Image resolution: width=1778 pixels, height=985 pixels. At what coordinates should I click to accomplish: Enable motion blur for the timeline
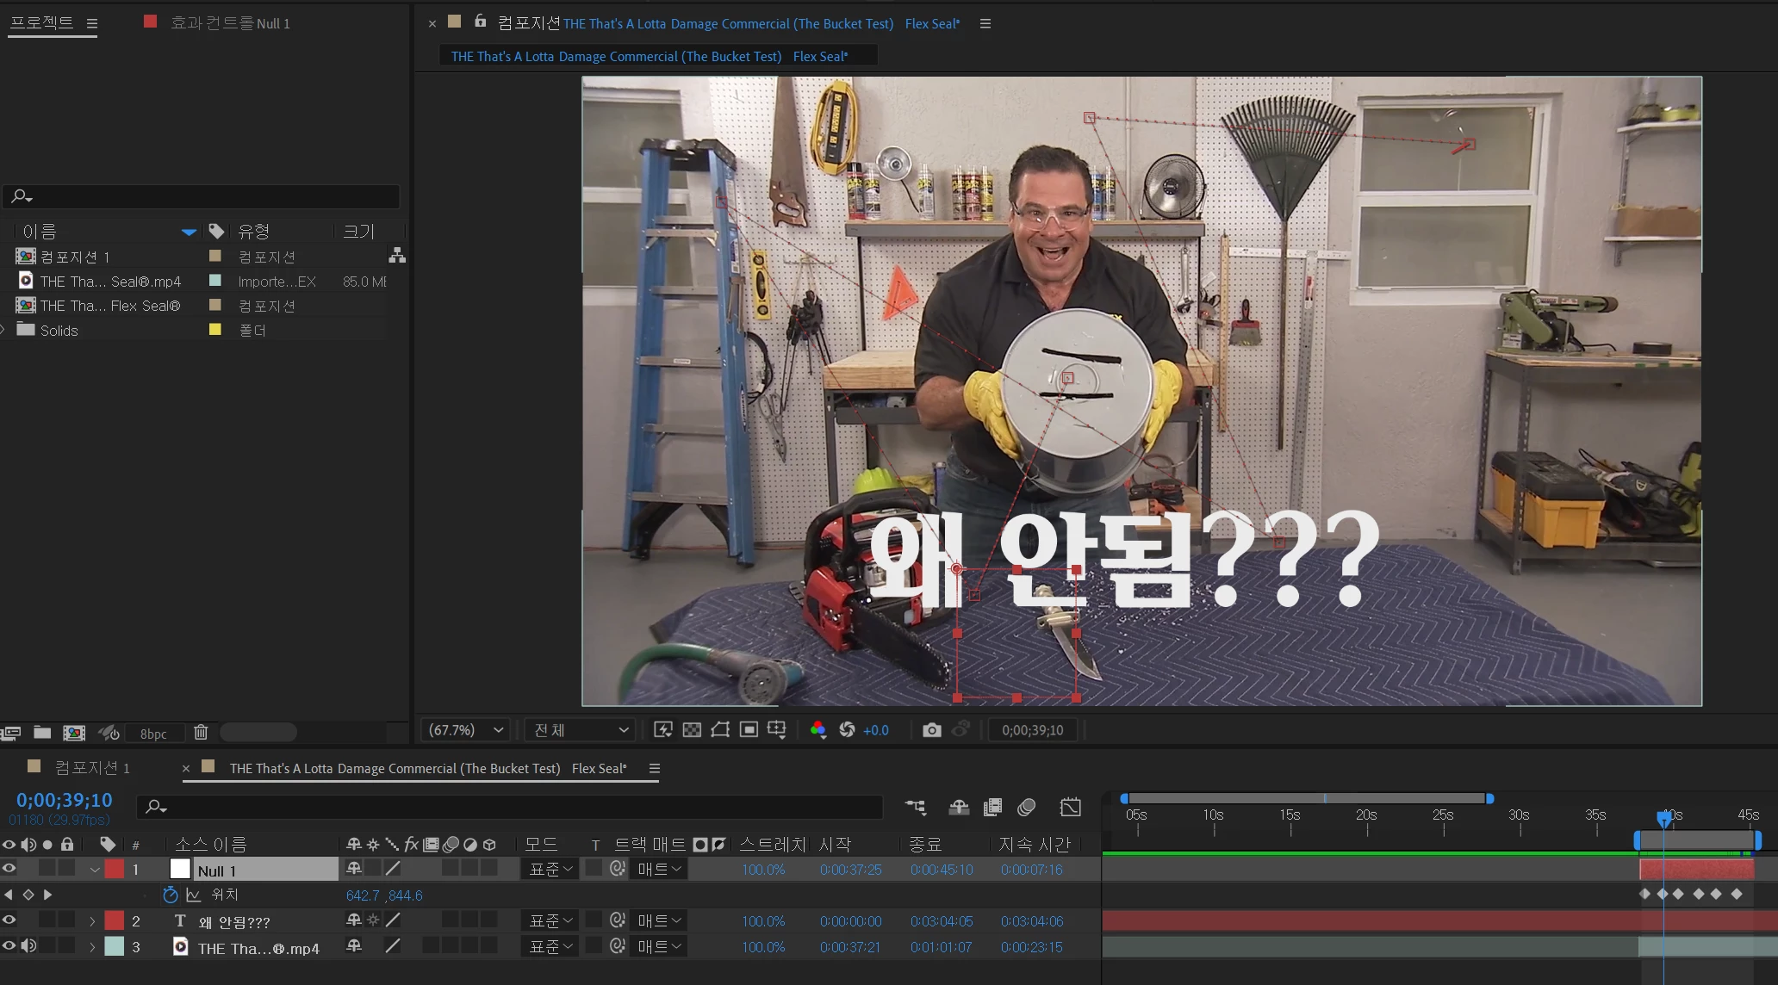tap(1026, 807)
